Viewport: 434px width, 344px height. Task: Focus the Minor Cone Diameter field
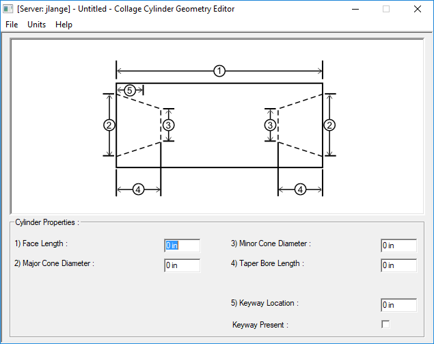tap(398, 246)
